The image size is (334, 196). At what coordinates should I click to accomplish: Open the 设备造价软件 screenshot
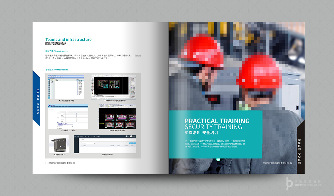pyautogui.click(x=105, y=144)
